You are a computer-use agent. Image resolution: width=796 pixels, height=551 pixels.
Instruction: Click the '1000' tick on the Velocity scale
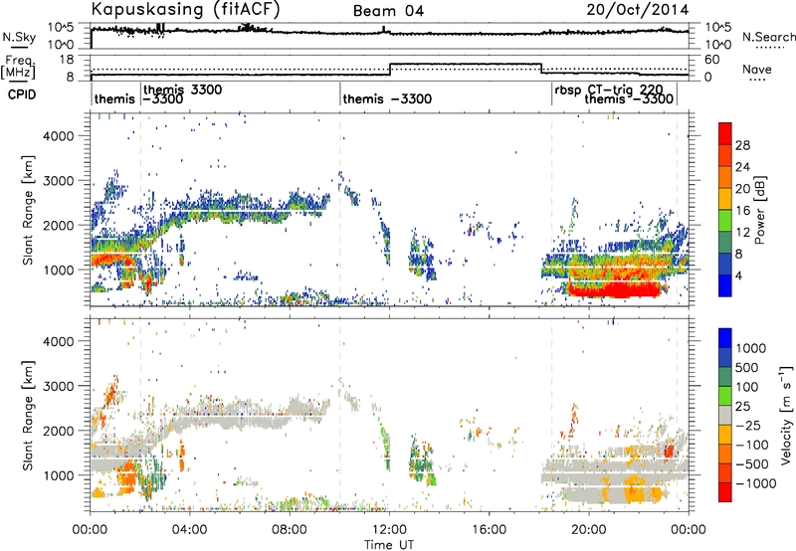pos(751,348)
